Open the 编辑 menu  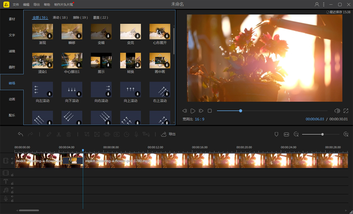point(26,5)
